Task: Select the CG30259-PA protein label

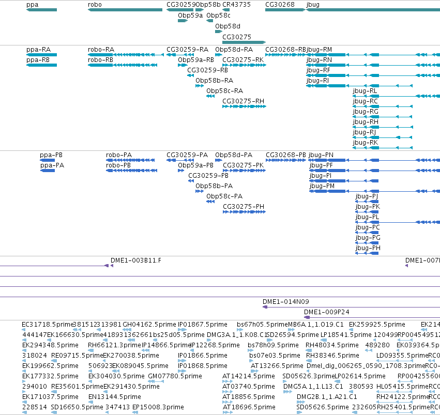Action: coord(187,155)
